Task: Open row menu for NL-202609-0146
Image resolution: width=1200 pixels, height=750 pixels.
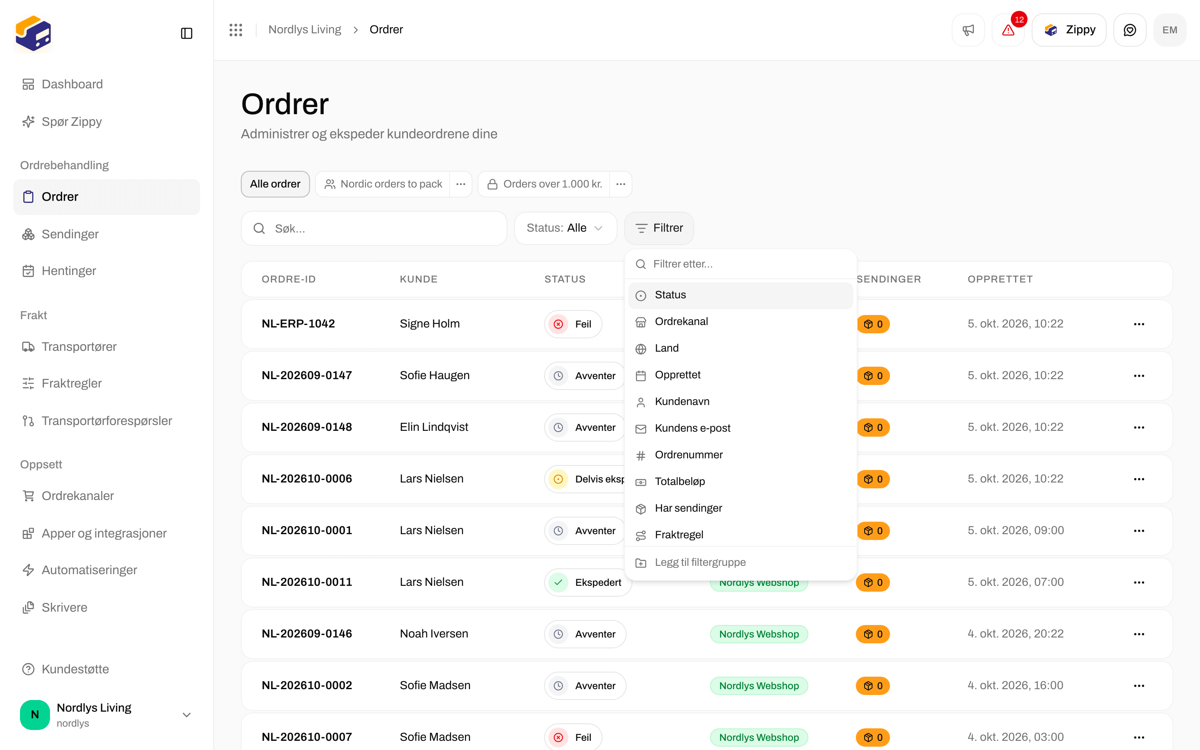Action: pos(1139,634)
